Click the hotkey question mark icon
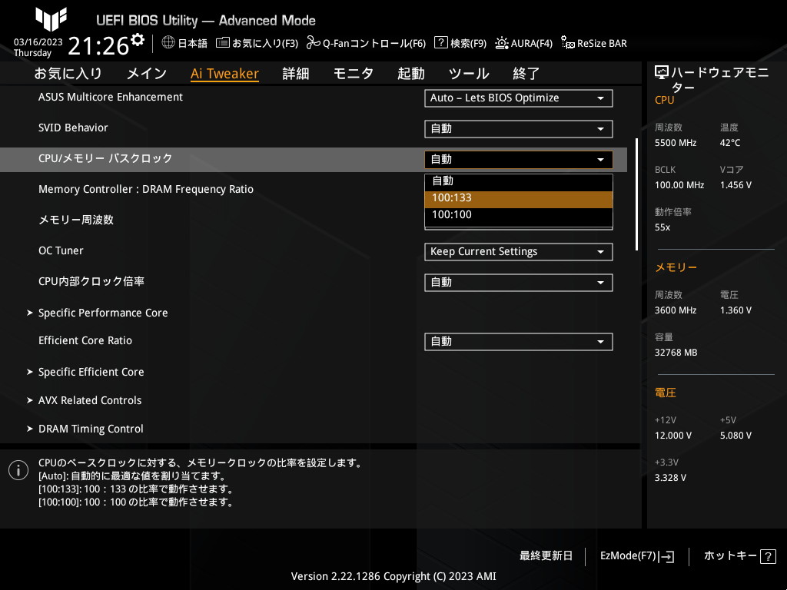Screen dimensions: 787x590 768,556
